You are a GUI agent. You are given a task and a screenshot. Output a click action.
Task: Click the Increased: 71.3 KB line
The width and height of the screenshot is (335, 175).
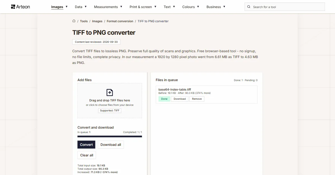97,172
